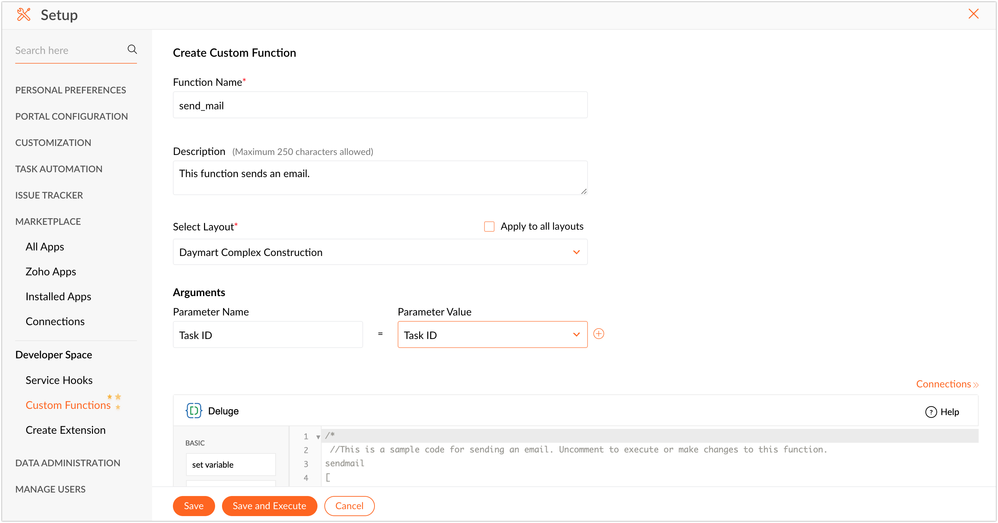Image resolution: width=998 pixels, height=523 pixels.
Task: Click Save and Execute button
Action: 269,506
